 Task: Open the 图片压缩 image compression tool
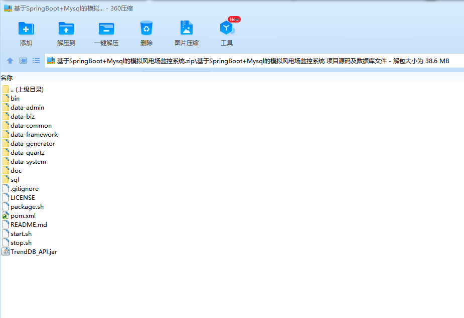187,28
